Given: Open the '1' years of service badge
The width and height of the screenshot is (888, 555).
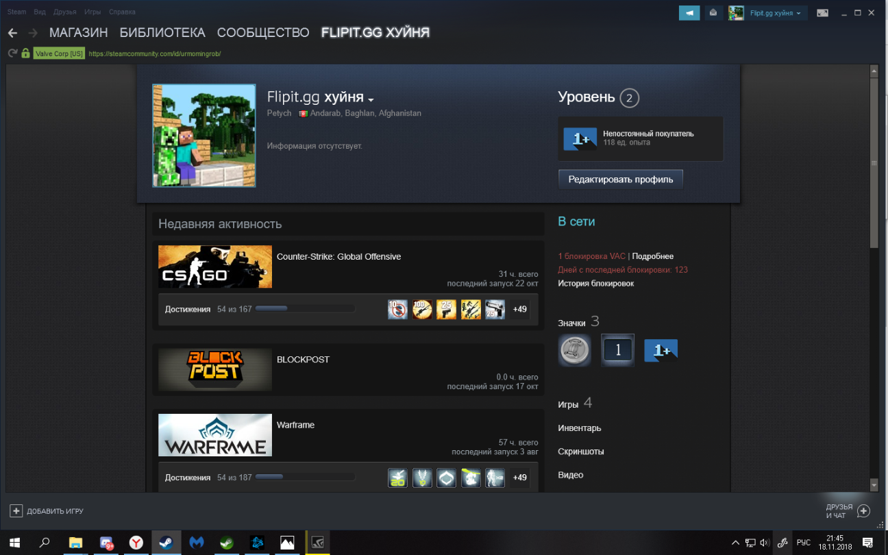Looking at the screenshot, I should point(617,350).
